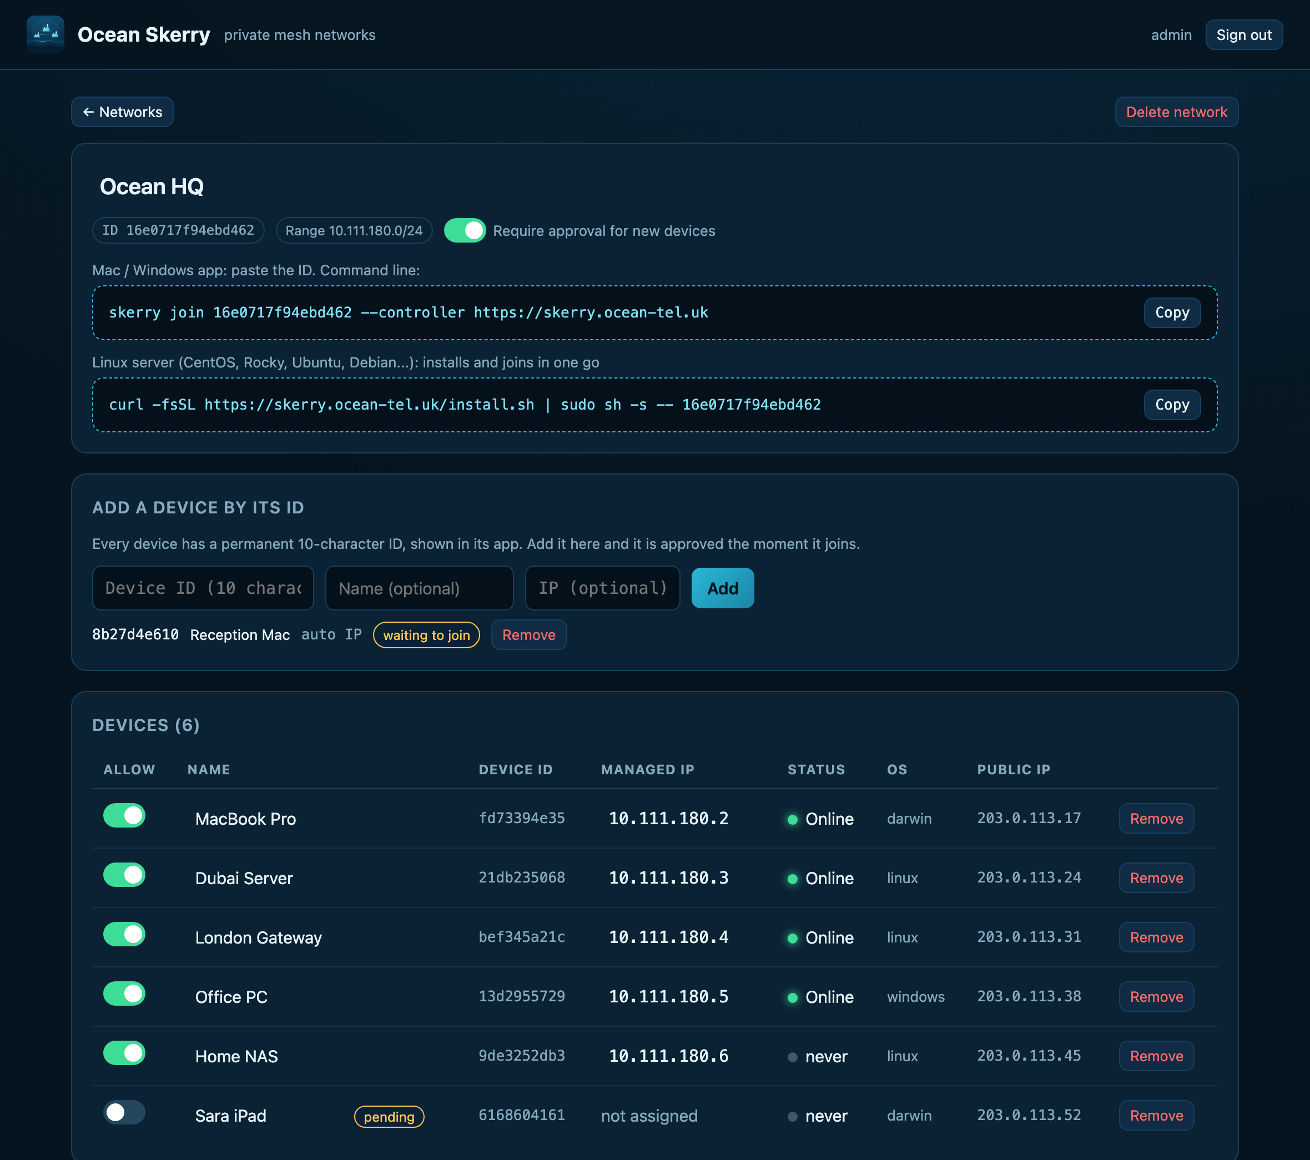Copy the skerry join command
This screenshot has height=1160, width=1310.
coord(1172,312)
